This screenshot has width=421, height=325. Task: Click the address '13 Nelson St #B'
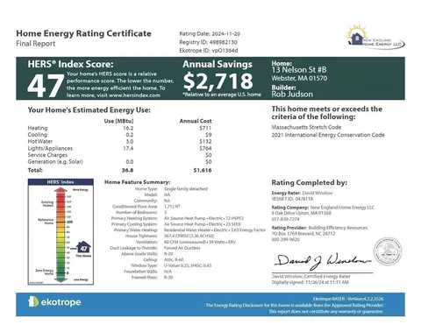point(299,70)
